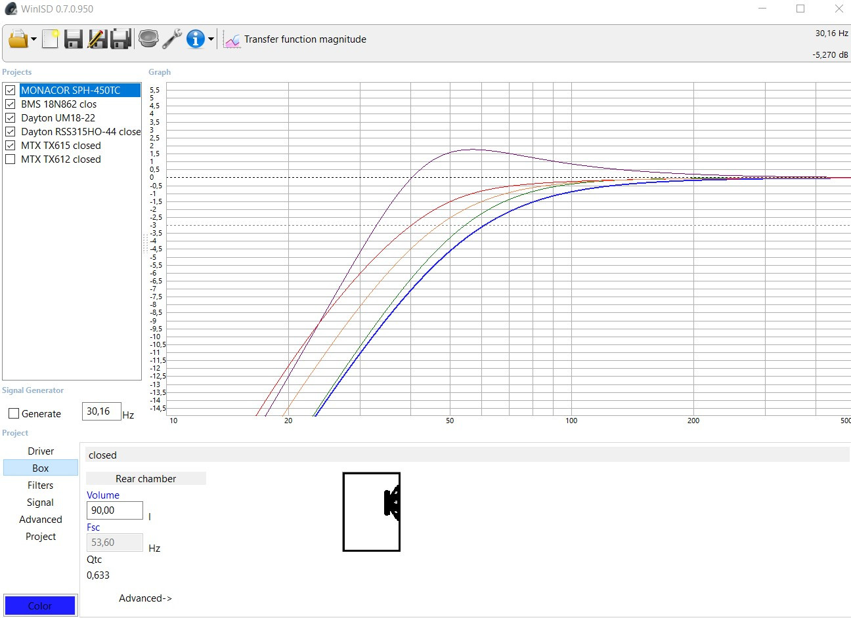Open settings with the wrench icon
851x618 pixels.
pyautogui.click(x=172, y=39)
